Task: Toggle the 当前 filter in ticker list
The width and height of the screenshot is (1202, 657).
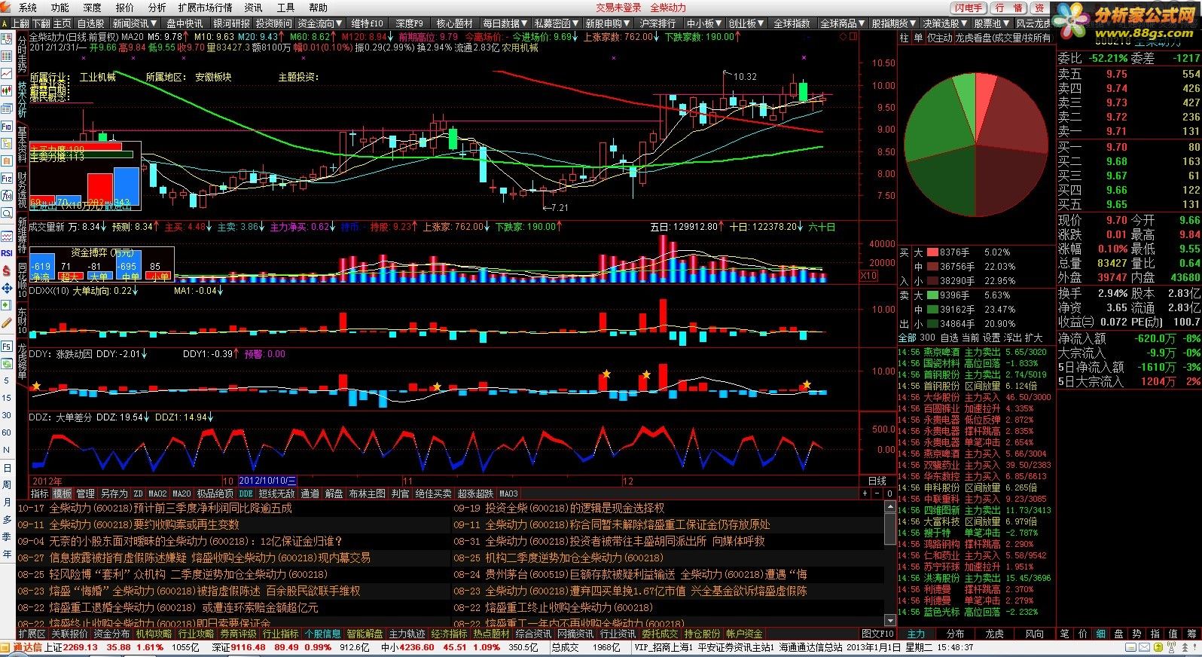Action: coord(971,338)
